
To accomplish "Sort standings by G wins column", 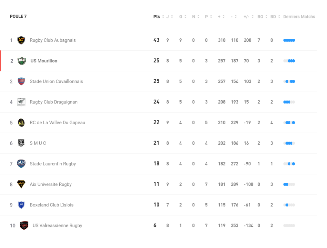I will [x=183, y=17].
